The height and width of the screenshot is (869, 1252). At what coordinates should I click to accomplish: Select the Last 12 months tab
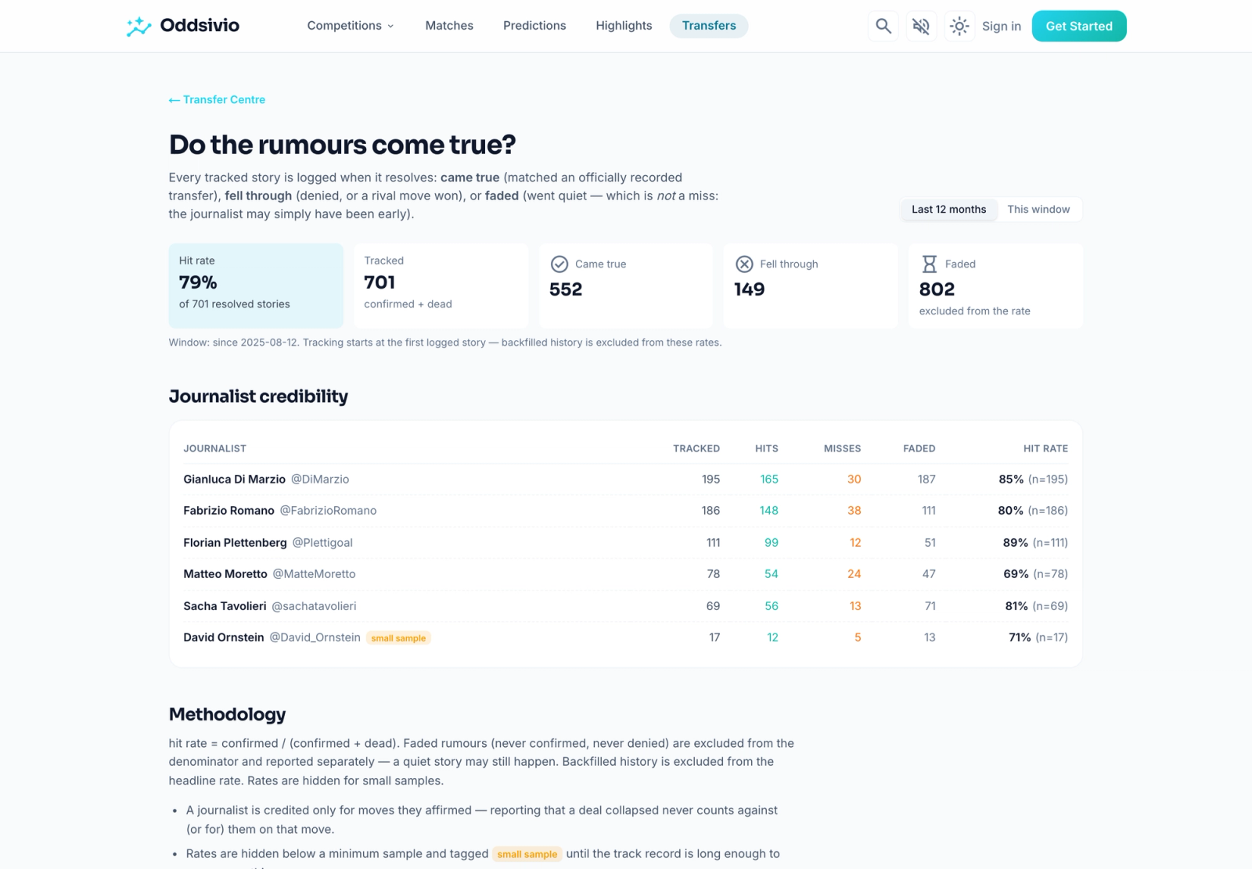coord(948,210)
